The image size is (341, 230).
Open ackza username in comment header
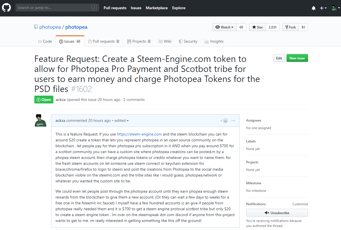click(60, 120)
